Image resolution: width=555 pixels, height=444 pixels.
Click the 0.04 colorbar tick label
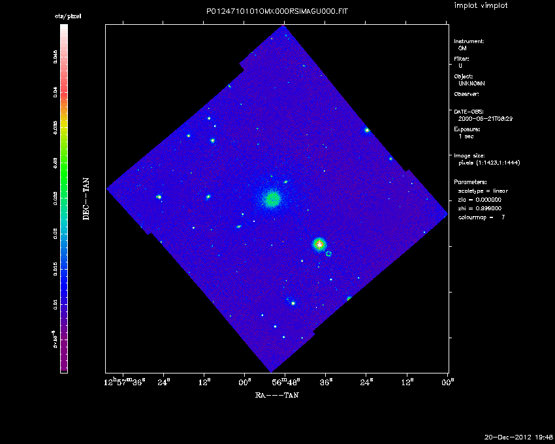click(x=55, y=93)
